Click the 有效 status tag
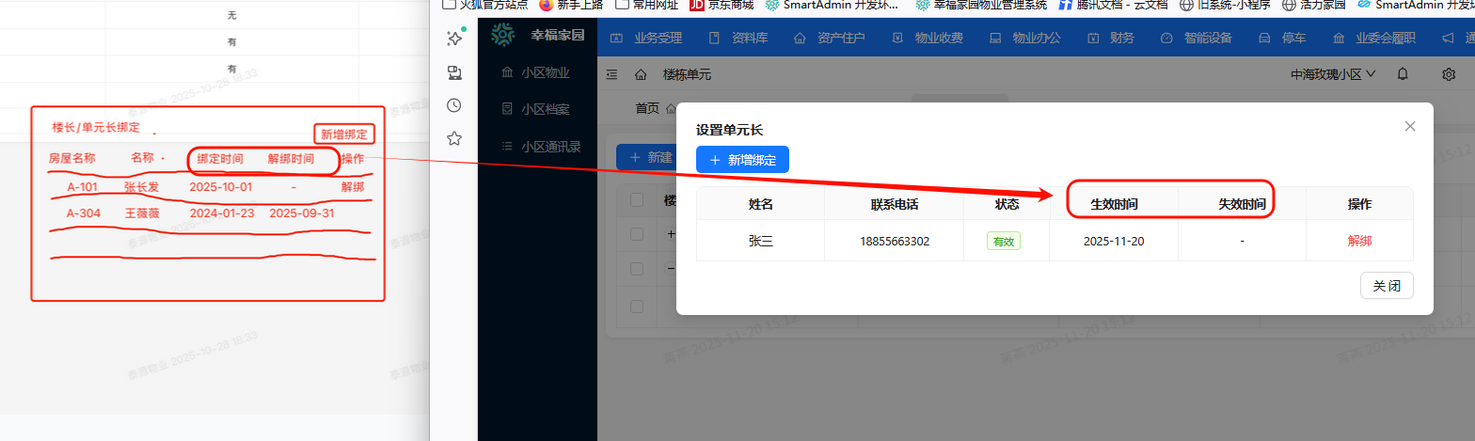The image size is (1475, 441). coord(1004,242)
